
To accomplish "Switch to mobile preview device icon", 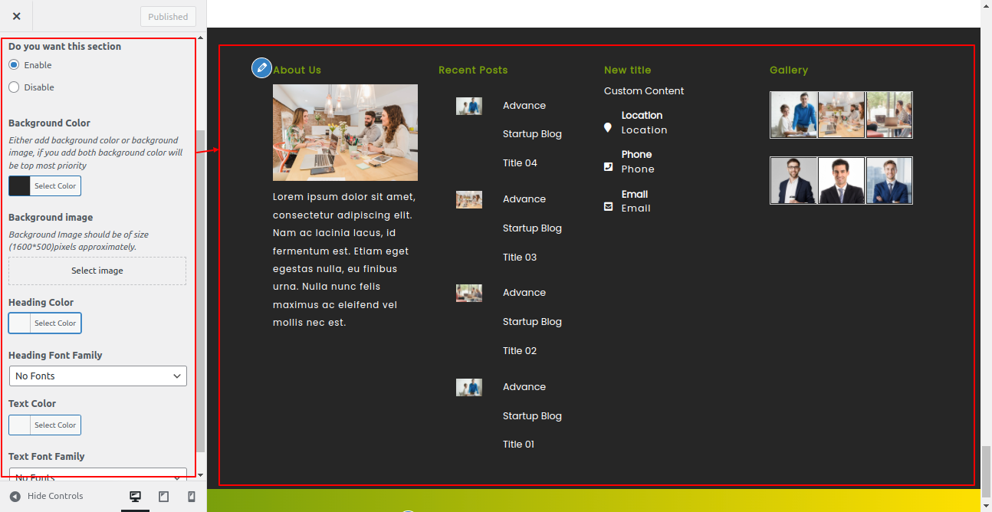I will (192, 497).
